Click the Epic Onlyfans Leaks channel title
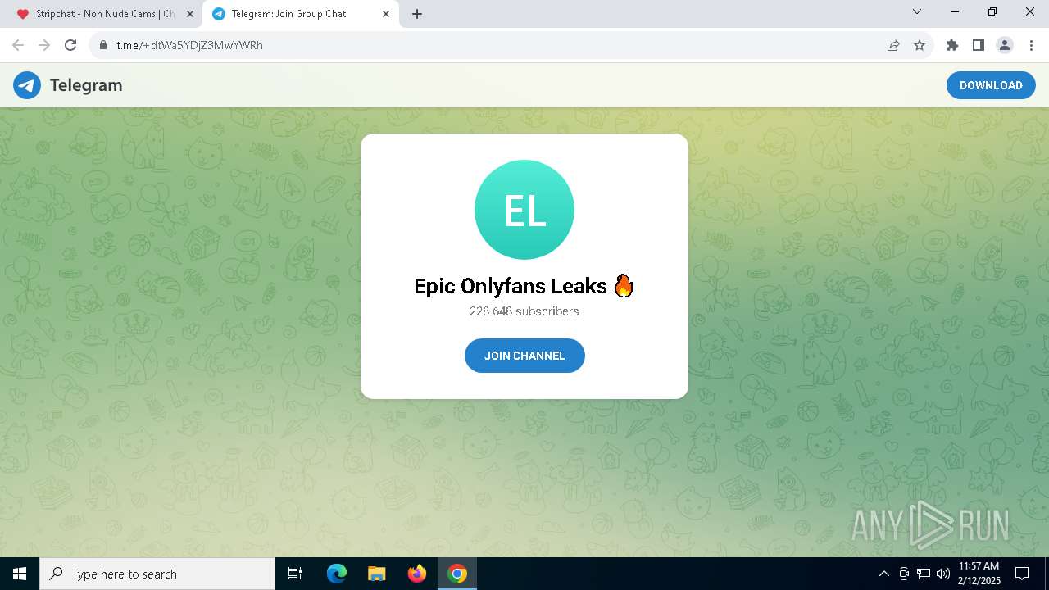Viewport: 1049px width, 590px height. 524,286
